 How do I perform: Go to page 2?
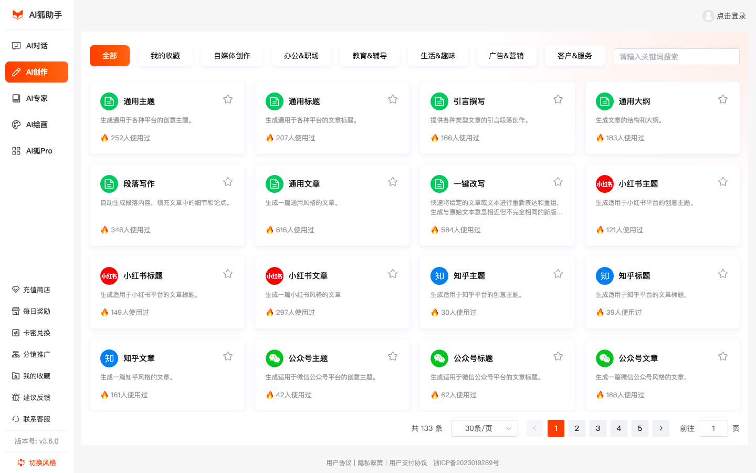[x=577, y=428]
